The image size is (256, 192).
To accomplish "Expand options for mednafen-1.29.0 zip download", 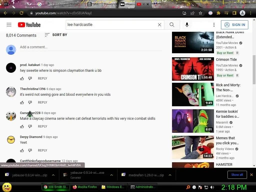I will click(170, 175).
